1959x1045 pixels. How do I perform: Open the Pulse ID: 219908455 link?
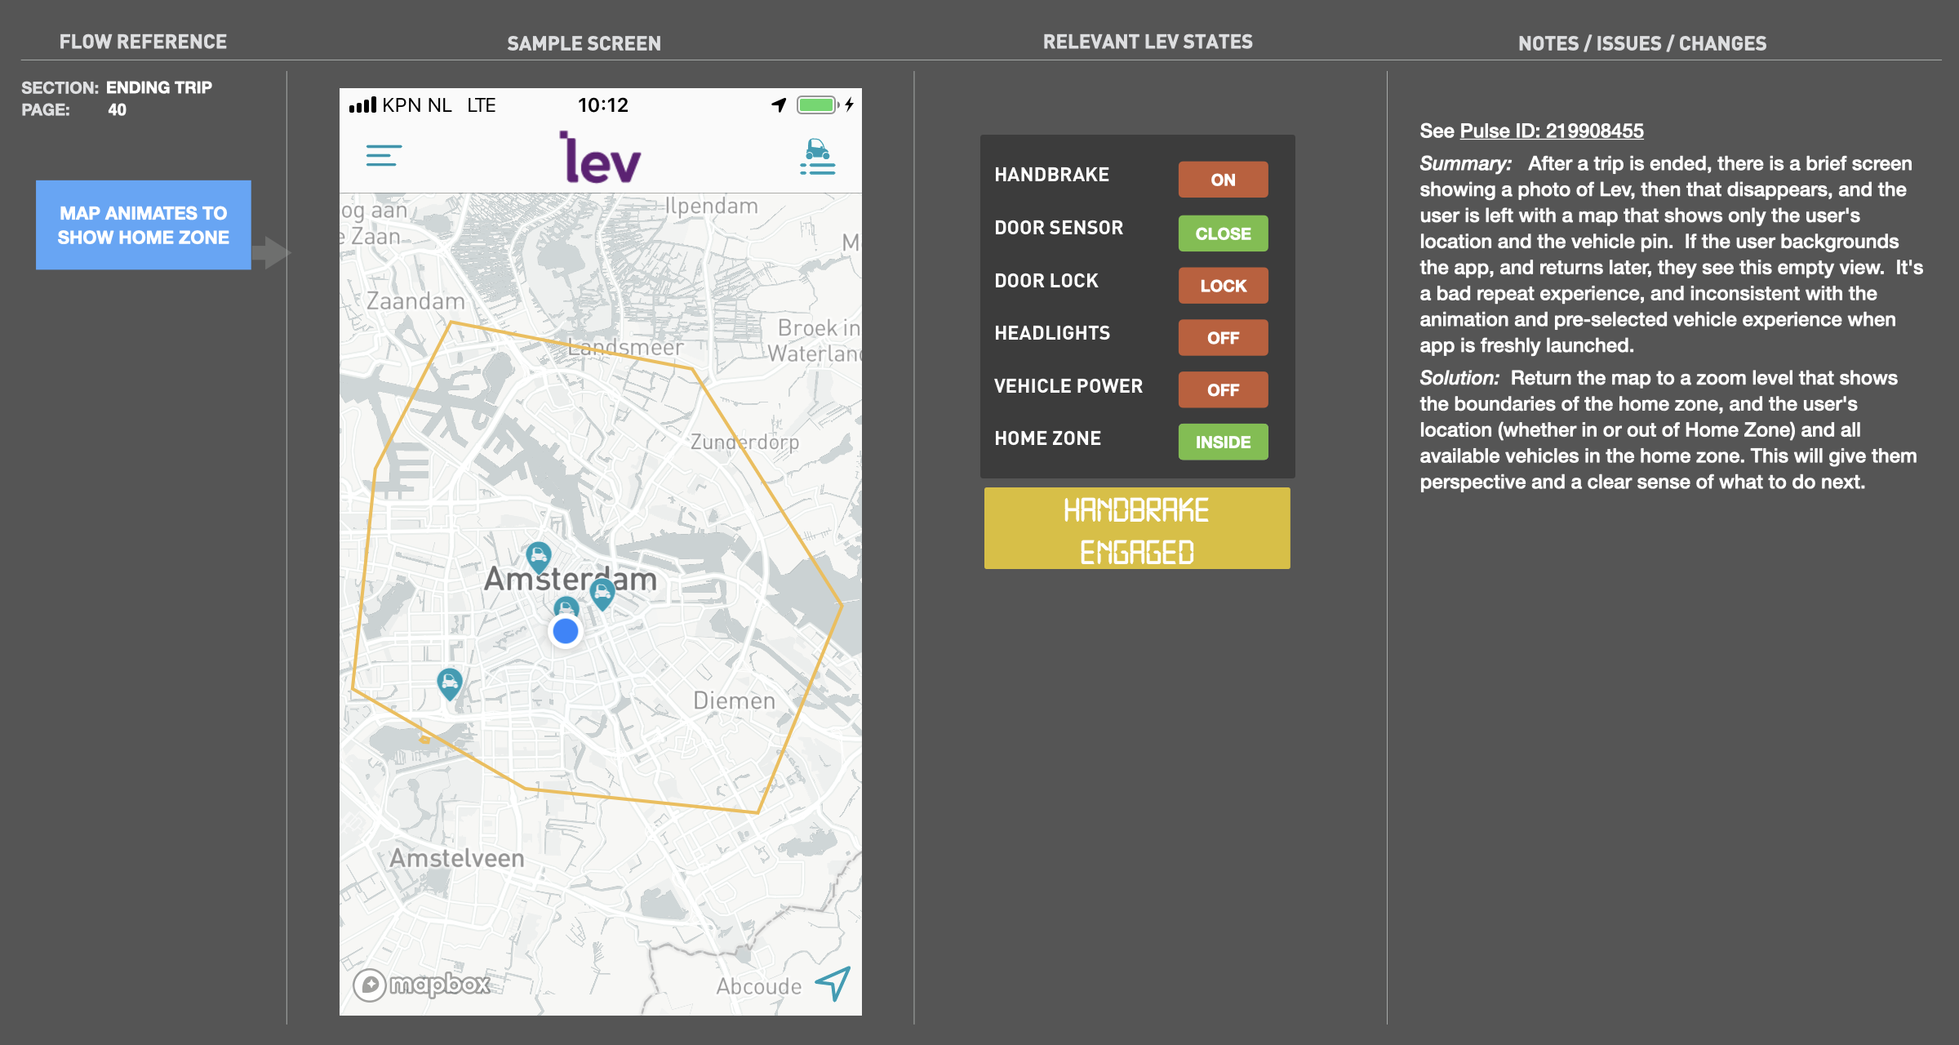coord(1551,131)
